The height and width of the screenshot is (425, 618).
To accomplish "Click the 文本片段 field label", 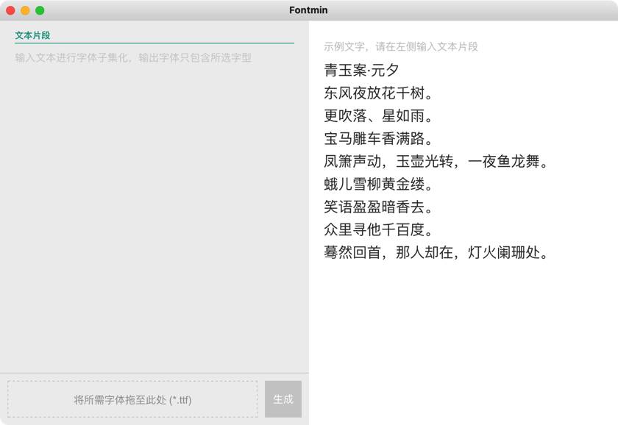I will (32, 35).
